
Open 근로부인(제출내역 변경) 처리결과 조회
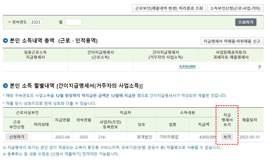(x=169, y=8)
